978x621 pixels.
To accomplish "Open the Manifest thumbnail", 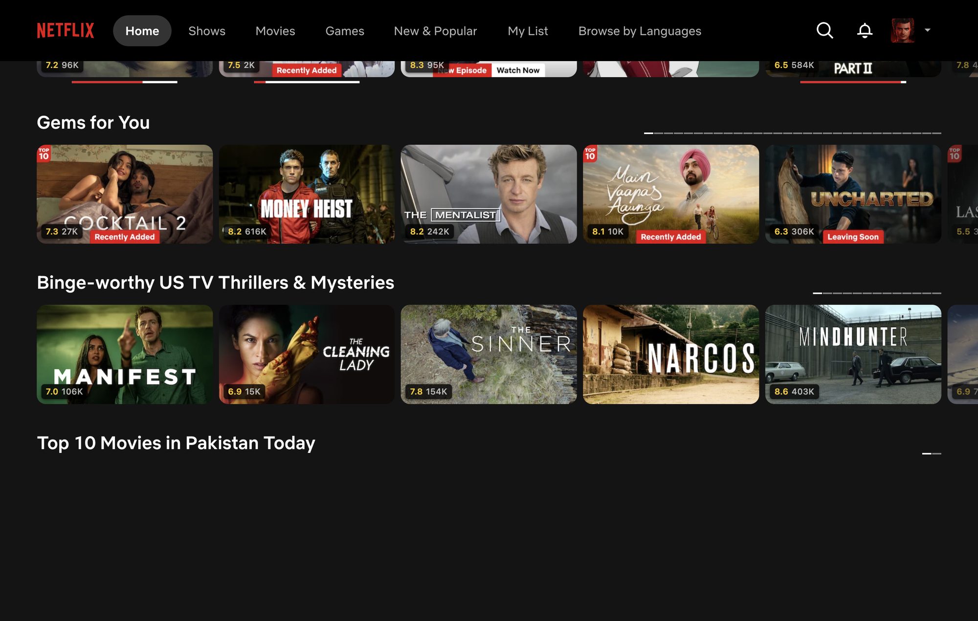I will coord(125,355).
